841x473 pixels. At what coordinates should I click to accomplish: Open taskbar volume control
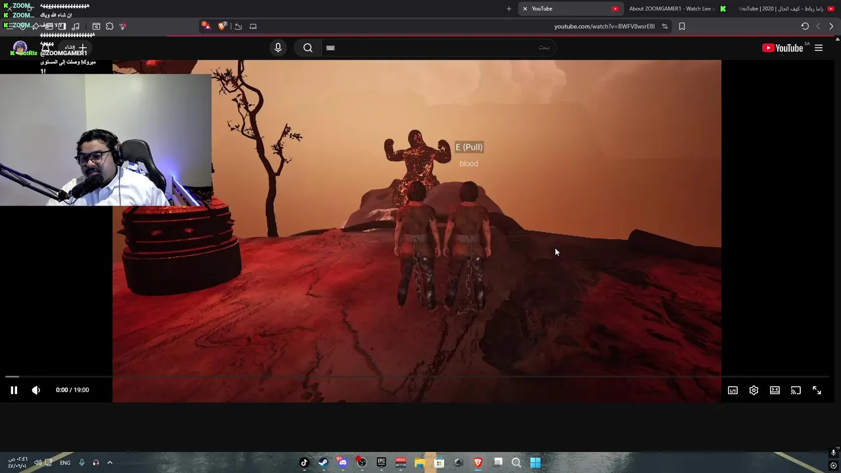point(37,462)
